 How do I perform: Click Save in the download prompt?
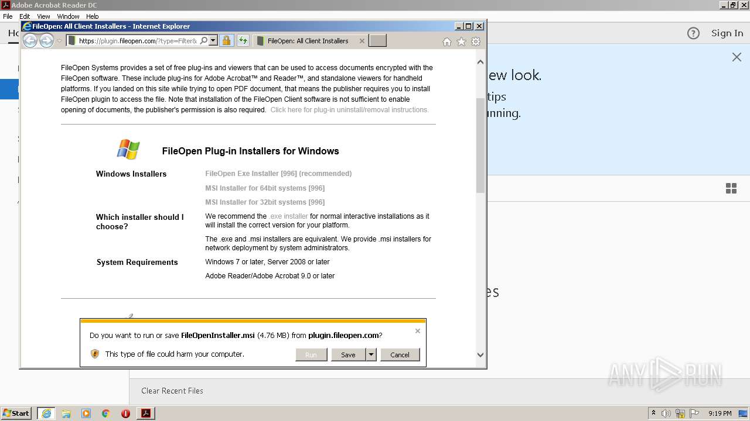pos(348,355)
